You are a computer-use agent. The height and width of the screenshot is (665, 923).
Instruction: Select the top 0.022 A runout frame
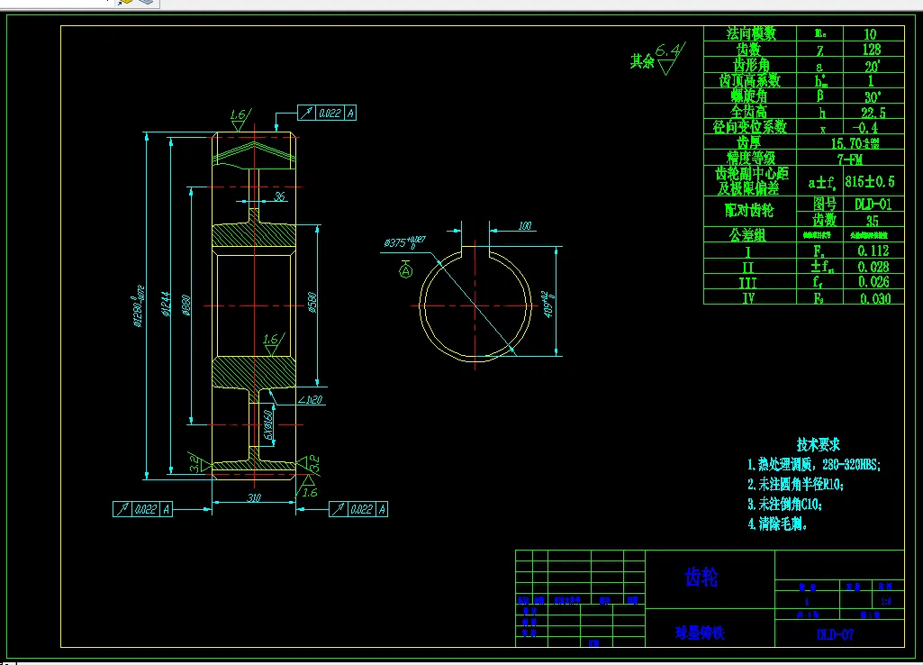click(327, 113)
